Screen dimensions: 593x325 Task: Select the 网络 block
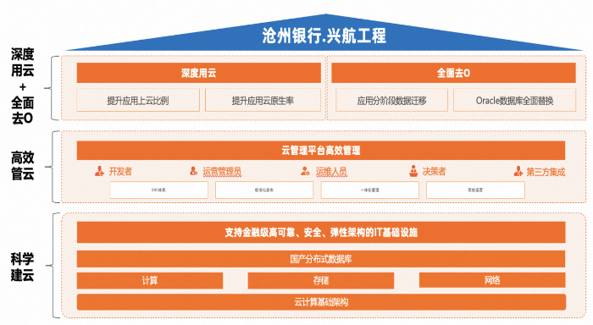point(492,280)
